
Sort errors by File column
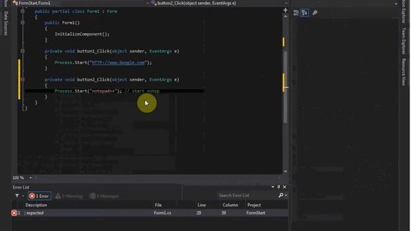[x=158, y=205]
